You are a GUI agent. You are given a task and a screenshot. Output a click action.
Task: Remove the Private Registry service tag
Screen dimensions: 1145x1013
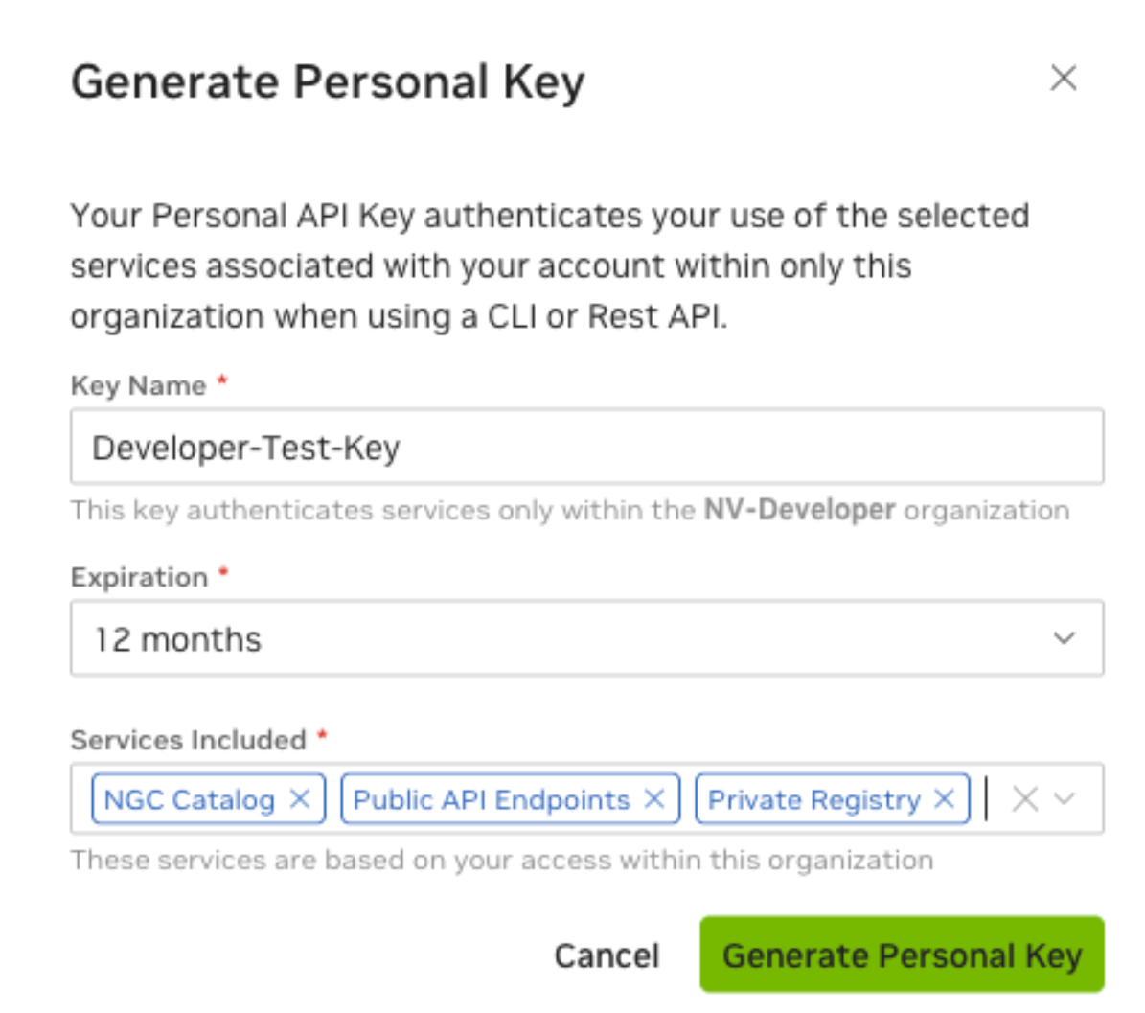click(945, 798)
